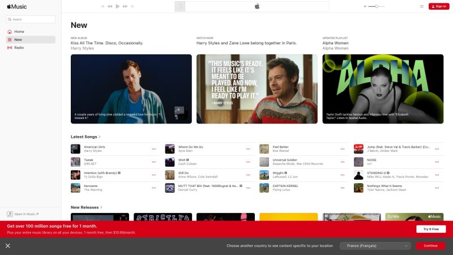
Task: Adjust the volume slider
Action: pos(377,6)
